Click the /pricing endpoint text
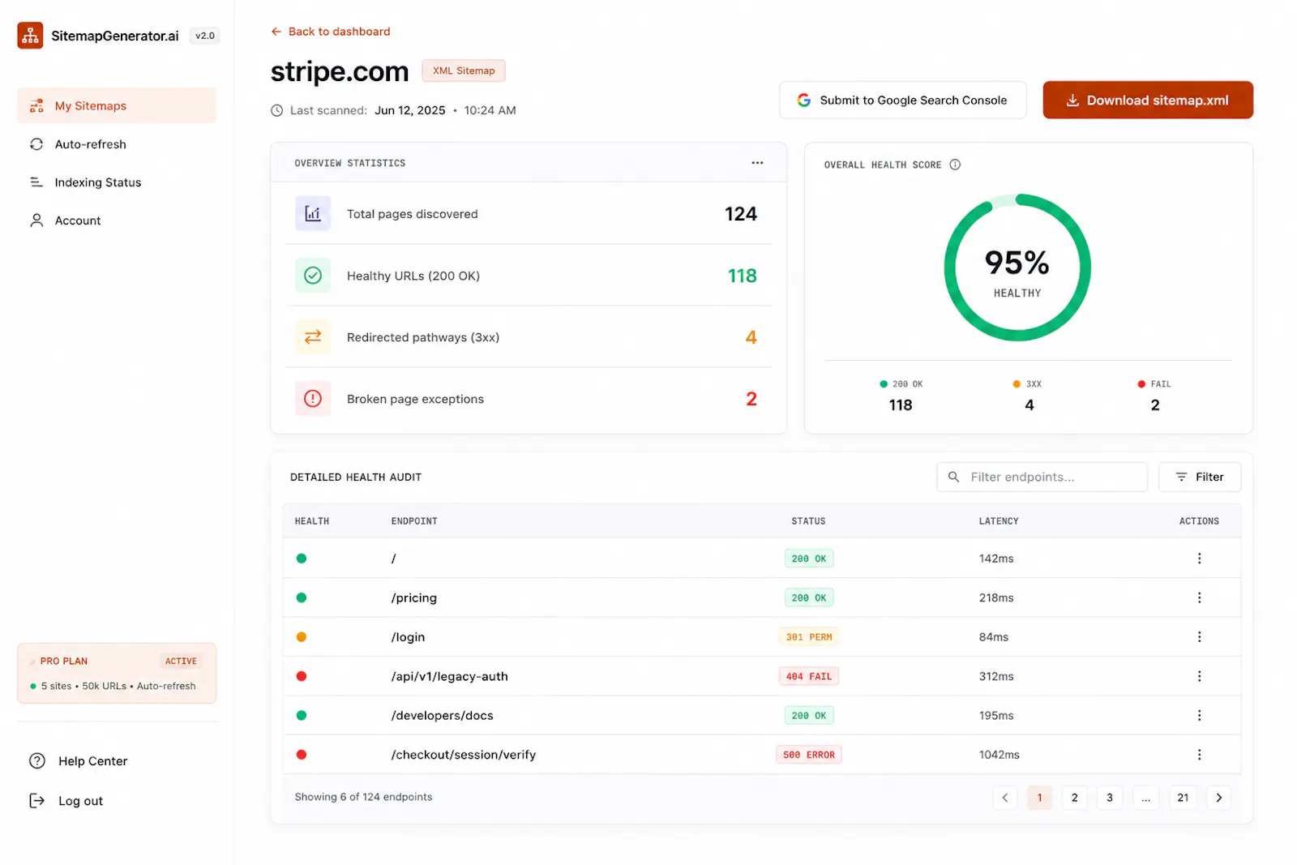The height and width of the screenshot is (865, 1297). pyautogui.click(x=414, y=598)
